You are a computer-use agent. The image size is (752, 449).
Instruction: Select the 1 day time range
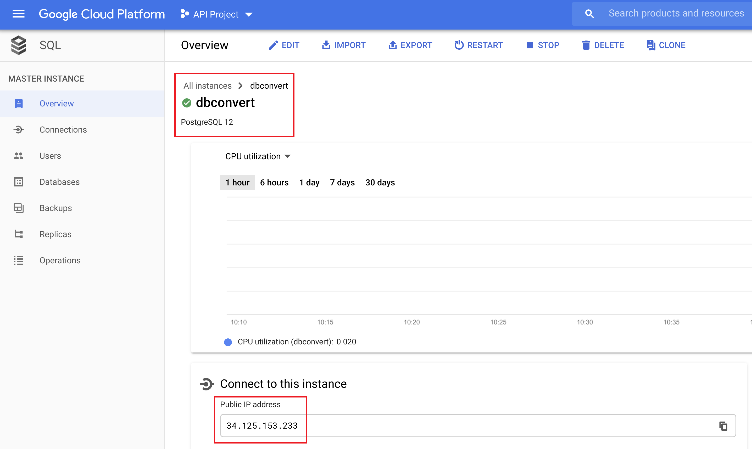[x=309, y=183]
